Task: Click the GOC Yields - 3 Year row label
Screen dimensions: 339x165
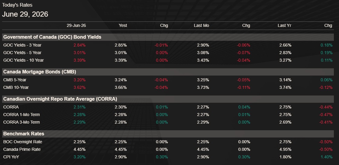Action: coord(22,45)
